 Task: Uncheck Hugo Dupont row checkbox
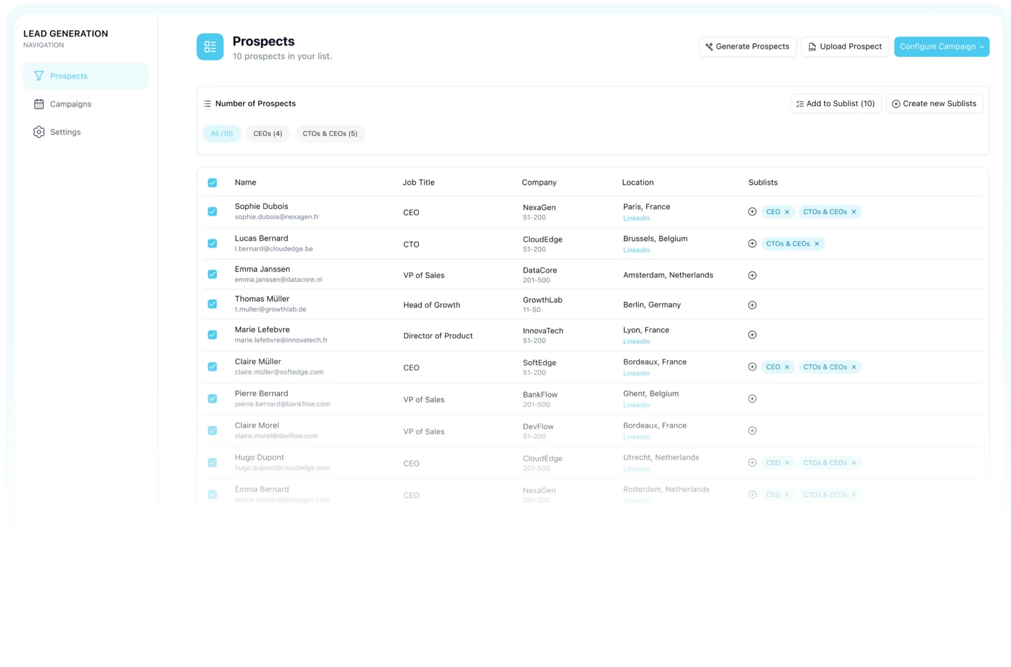click(x=212, y=463)
